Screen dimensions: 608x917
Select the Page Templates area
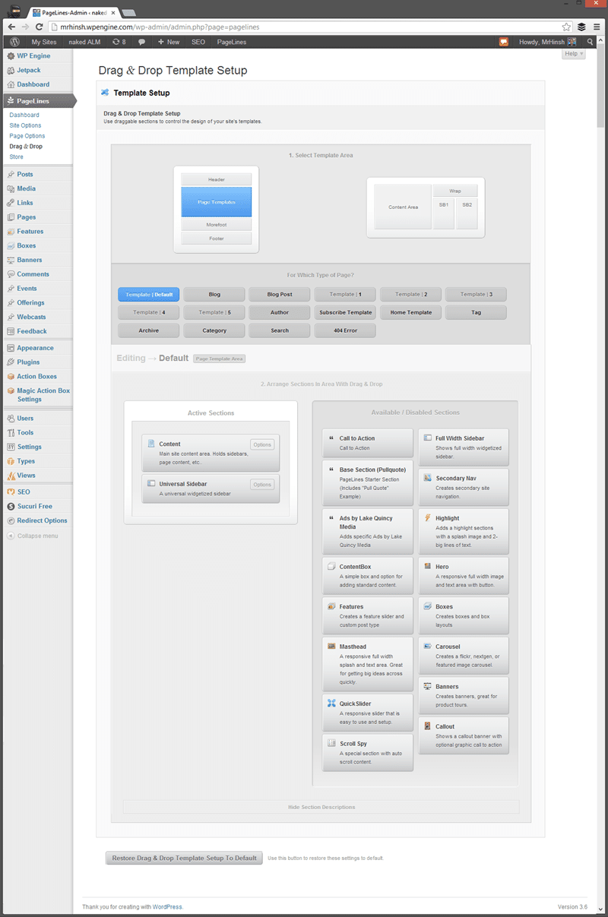(217, 202)
